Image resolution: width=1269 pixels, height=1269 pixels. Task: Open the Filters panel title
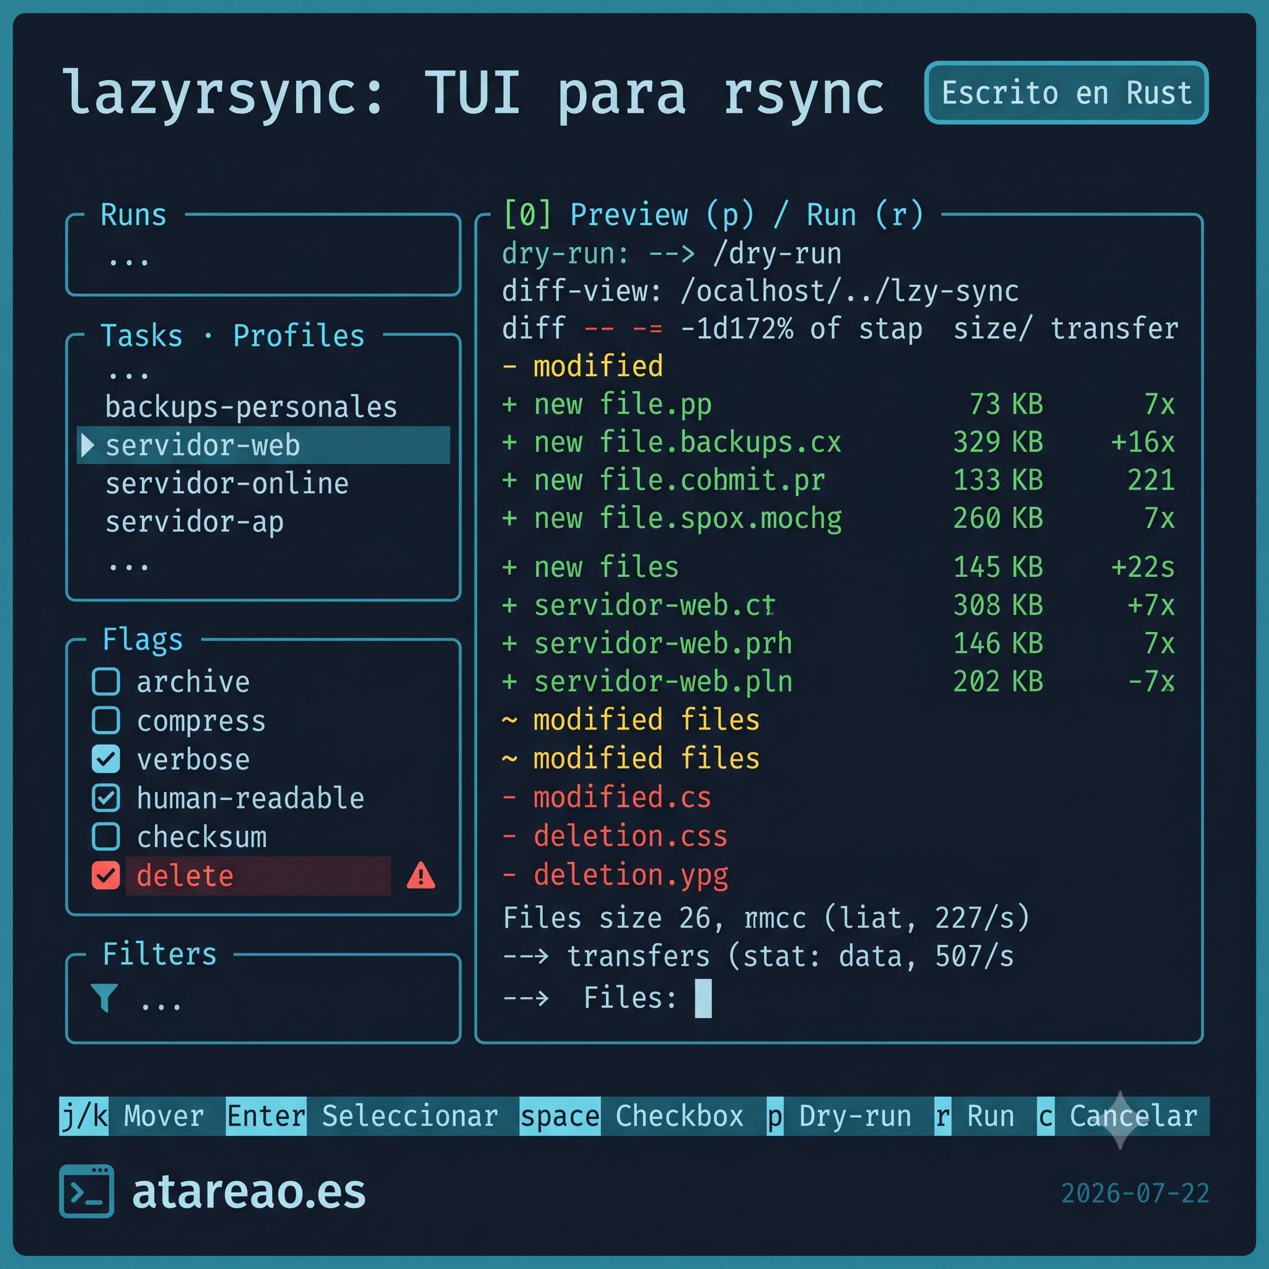click(160, 954)
